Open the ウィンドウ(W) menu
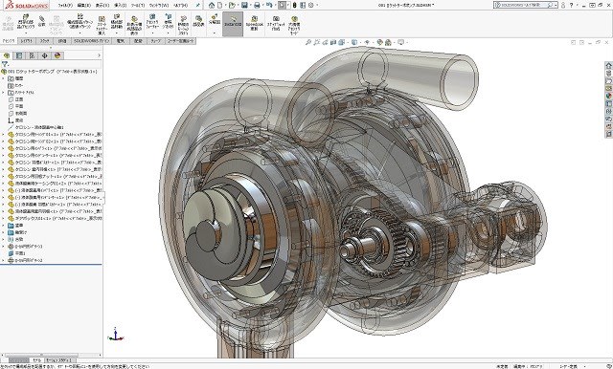 (159, 6)
